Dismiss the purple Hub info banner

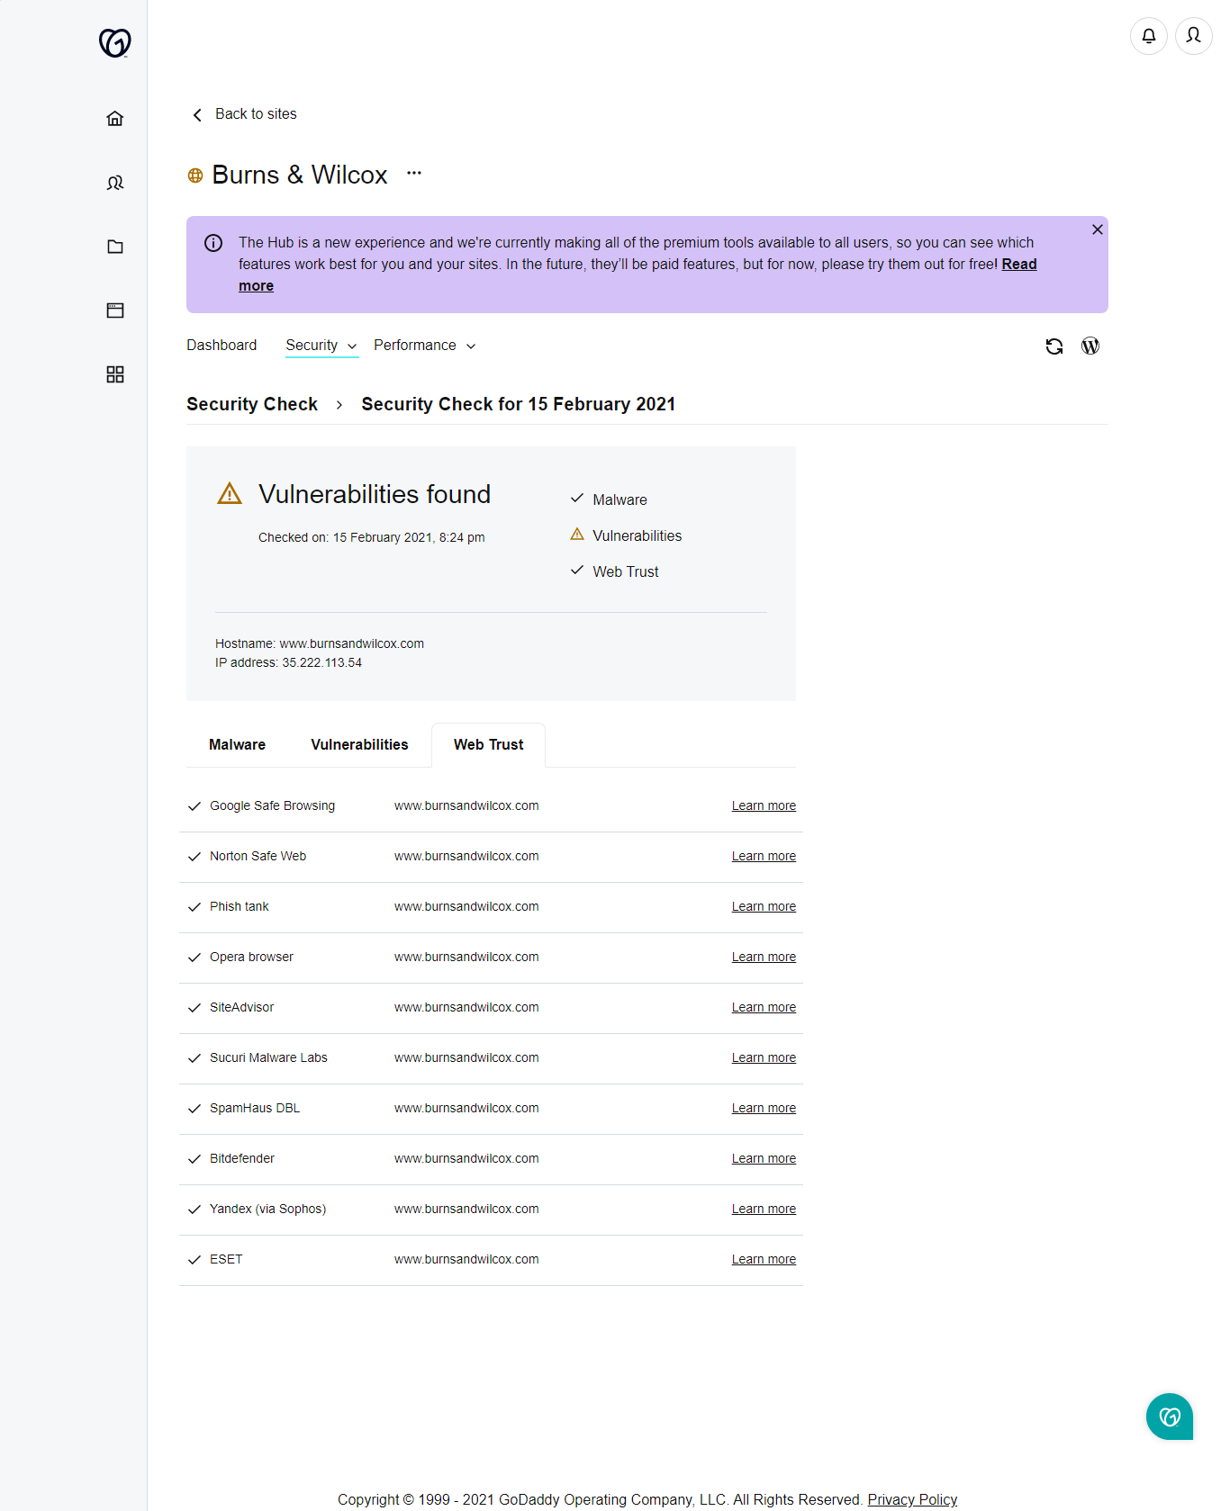(x=1098, y=229)
